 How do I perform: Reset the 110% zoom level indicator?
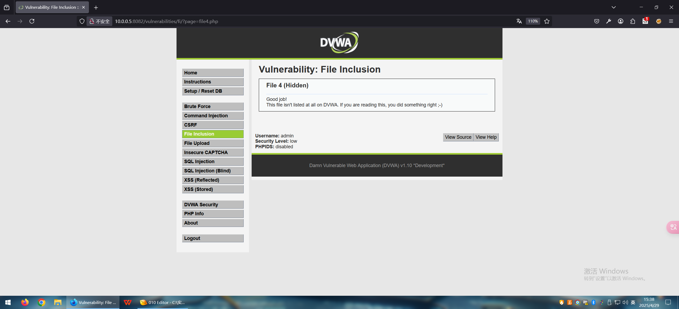coord(533,21)
